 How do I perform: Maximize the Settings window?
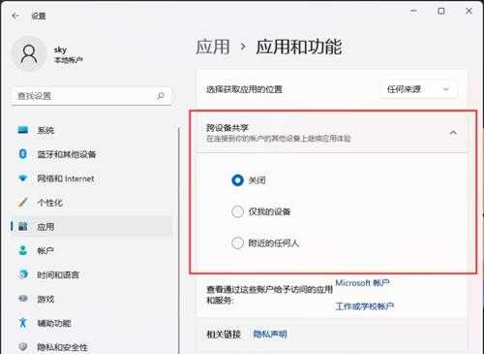[x=441, y=11]
